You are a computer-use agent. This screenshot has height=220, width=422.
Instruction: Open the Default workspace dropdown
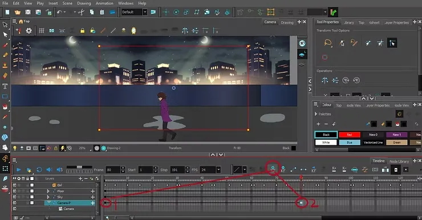pos(145,12)
